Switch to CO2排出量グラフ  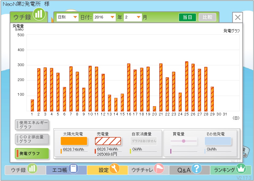point(32,139)
